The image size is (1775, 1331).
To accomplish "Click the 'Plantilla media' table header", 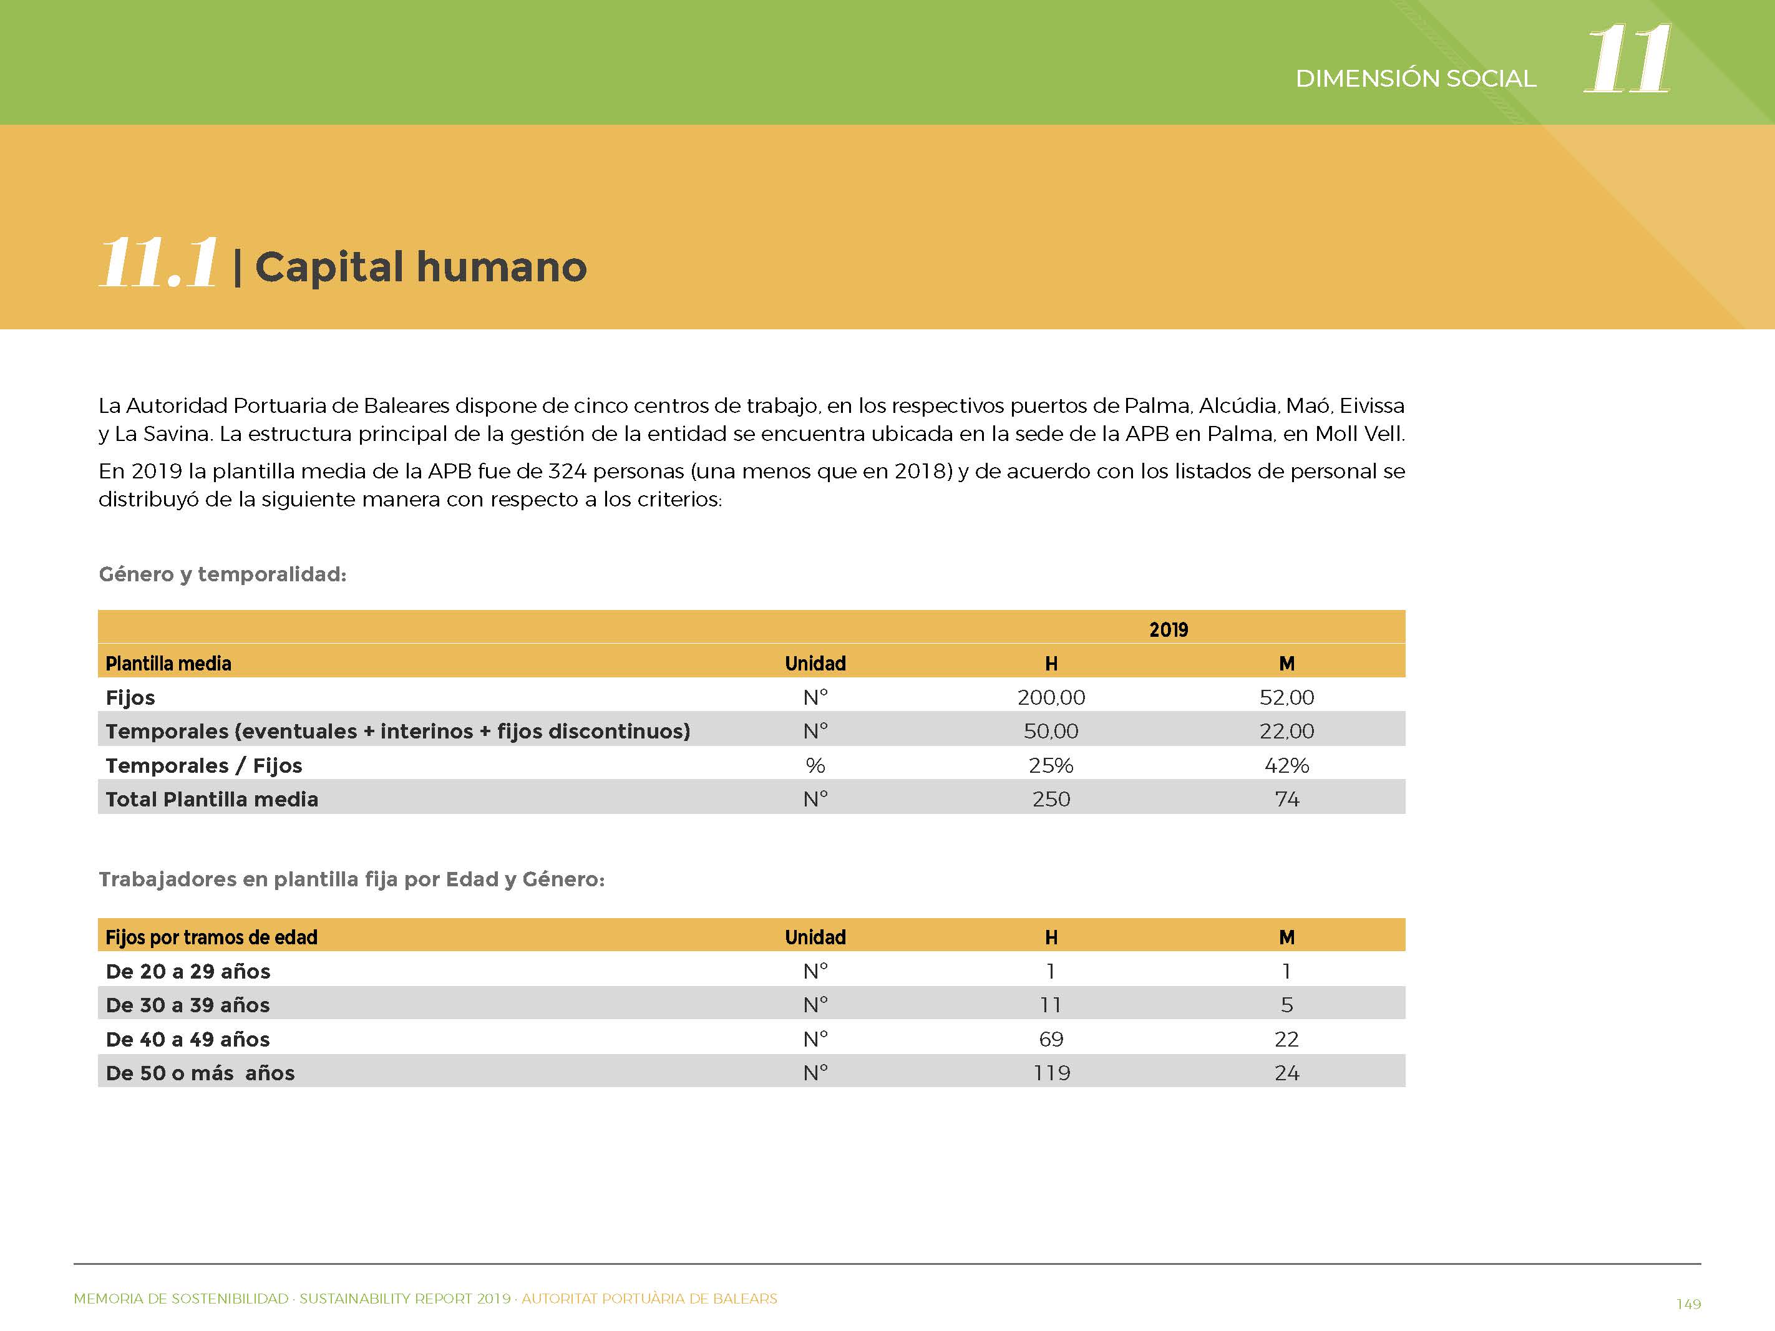I will tap(168, 664).
